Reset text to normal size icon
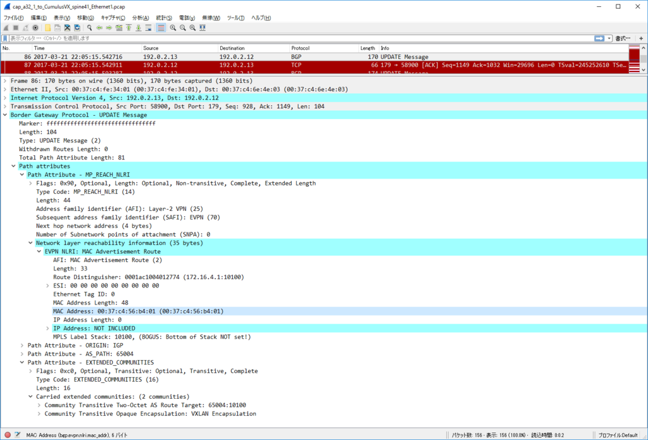Image resolution: width=648 pixels, height=440 pixels. tap(192, 28)
